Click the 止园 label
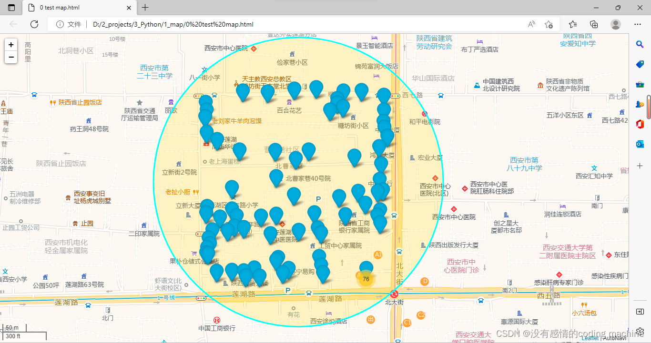This screenshot has height=343, width=651. 87,223
